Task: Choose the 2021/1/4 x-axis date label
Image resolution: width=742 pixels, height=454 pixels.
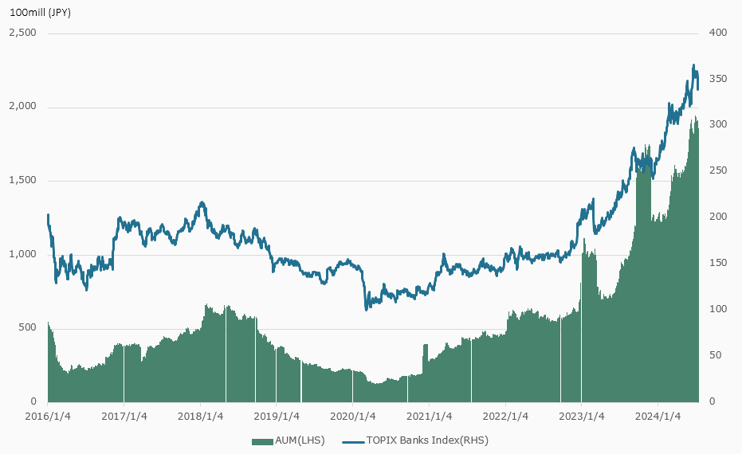Action: [x=430, y=417]
